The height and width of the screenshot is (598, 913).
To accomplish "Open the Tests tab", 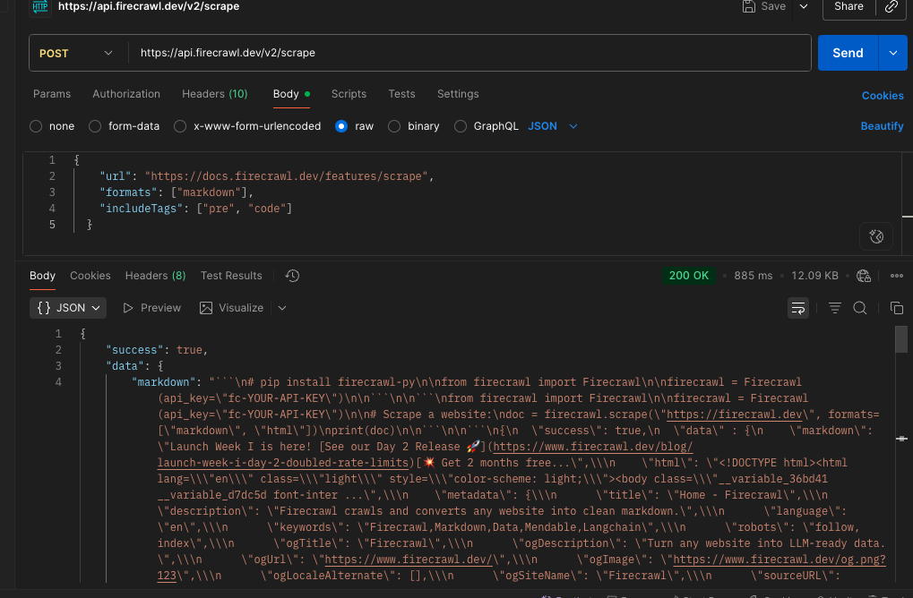I will (401, 94).
